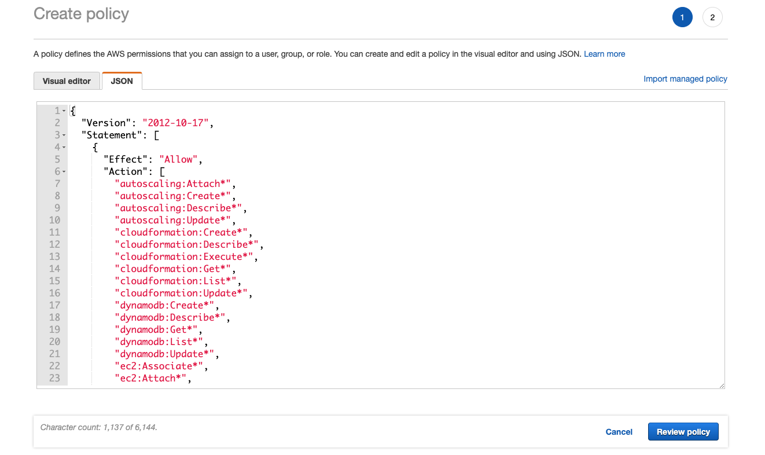Place cursor on "dynamodb:Update*"

tap(165, 354)
